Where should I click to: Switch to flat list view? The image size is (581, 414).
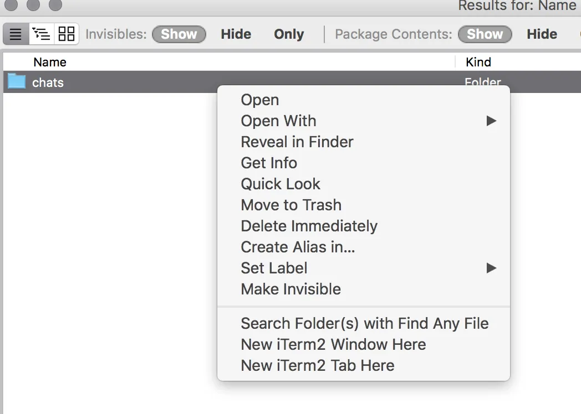click(x=16, y=34)
